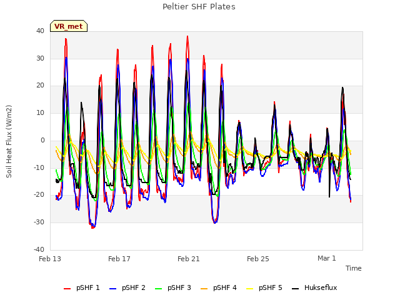
Task: Click the pSHF 1 legend label
Action: [88, 287]
